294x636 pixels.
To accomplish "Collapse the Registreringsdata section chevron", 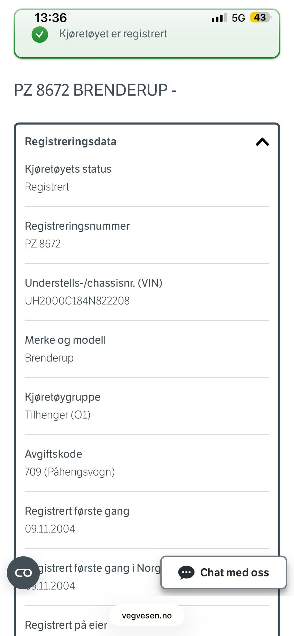I will coord(262,142).
